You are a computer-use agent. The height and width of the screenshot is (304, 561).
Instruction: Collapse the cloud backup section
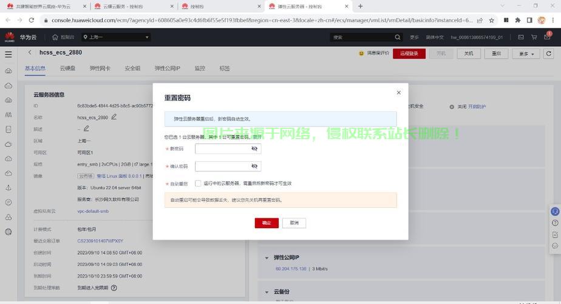[267, 292]
